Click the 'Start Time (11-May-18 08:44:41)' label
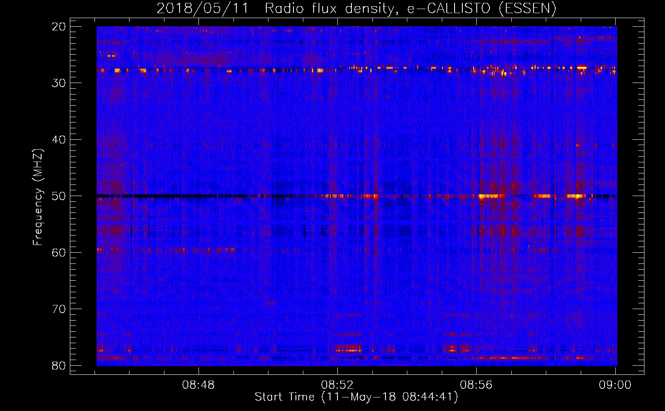 [x=356, y=397]
